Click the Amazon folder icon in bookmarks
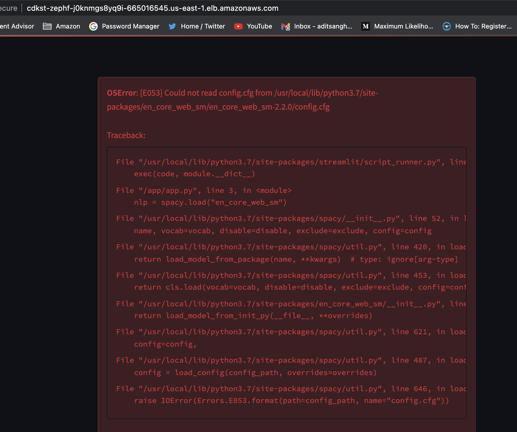 click(47, 26)
